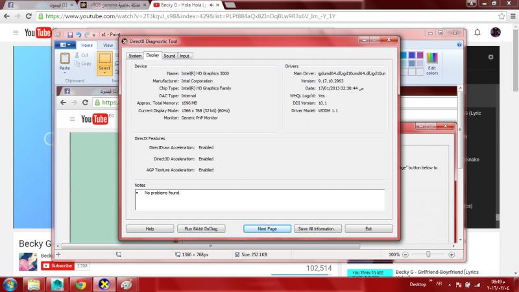
Task: Select the Display tab in DirectX tool
Action: [x=152, y=55]
